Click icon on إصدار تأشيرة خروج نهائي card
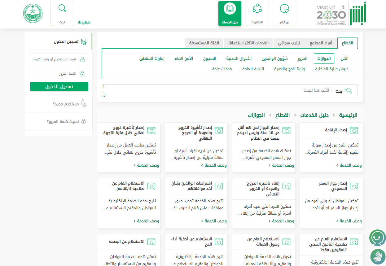386x266 pixels. click(x=151, y=130)
